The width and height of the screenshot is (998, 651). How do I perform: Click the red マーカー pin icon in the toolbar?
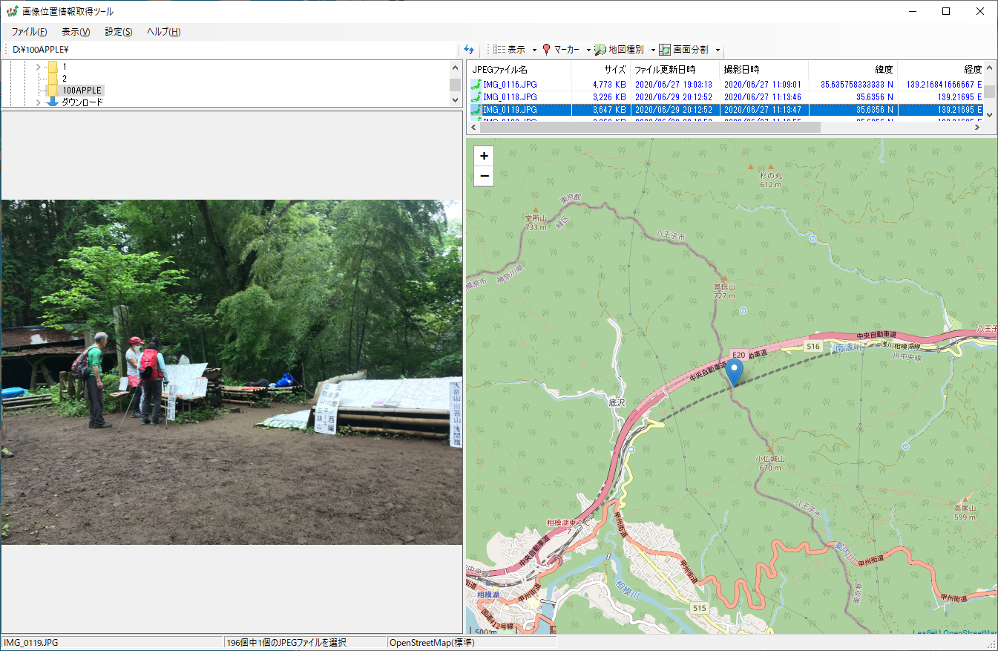546,50
